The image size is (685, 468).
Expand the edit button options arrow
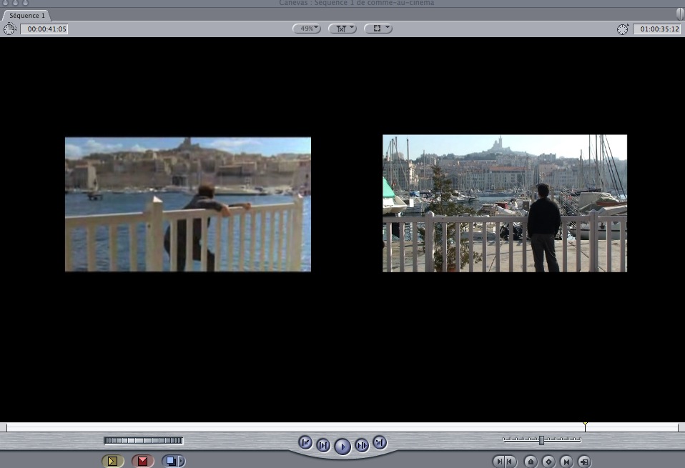tap(182, 461)
